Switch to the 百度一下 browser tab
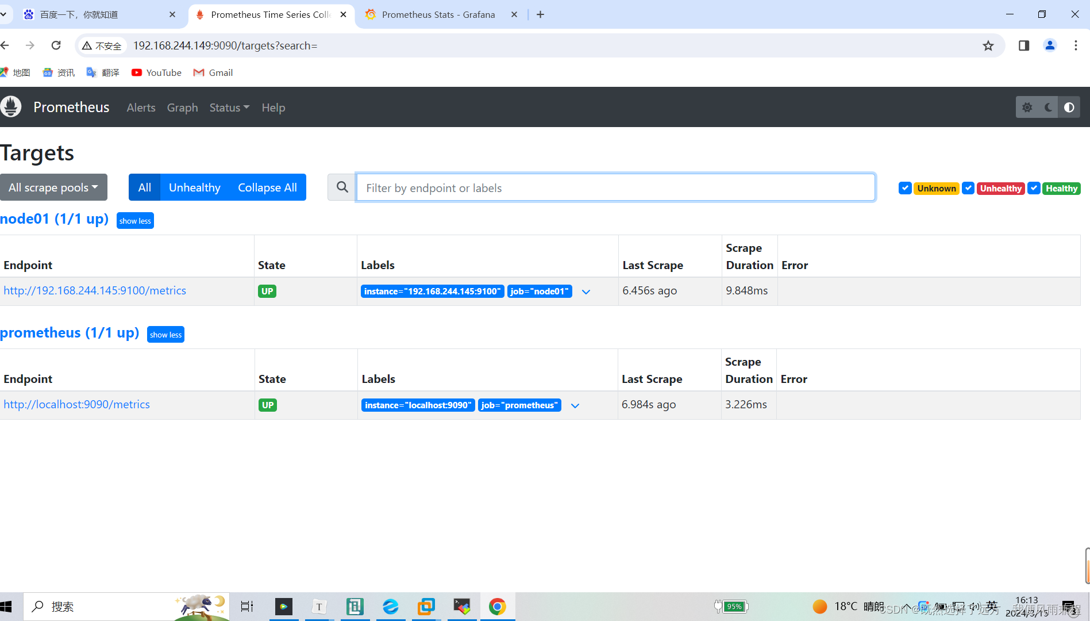The image size is (1090, 621). click(98, 14)
